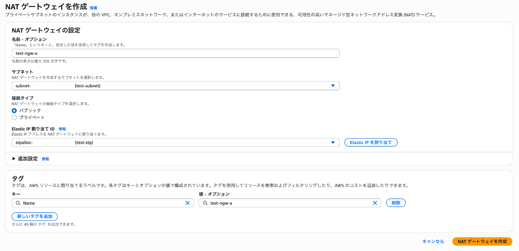Select the プライベート connectivity type
Screen dimensions: 519x251
click(14, 117)
